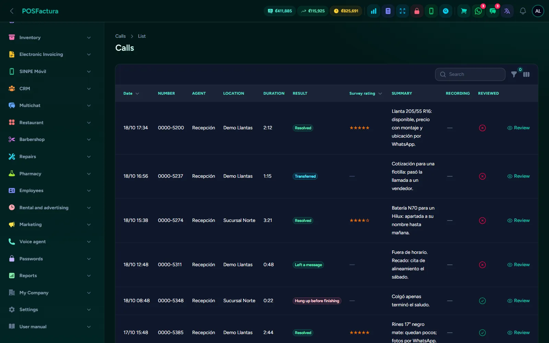Toggle fullscreen with the expand arrows icon
Image resolution: width=549 pixels, height=343 pixels.
(402, 11)
